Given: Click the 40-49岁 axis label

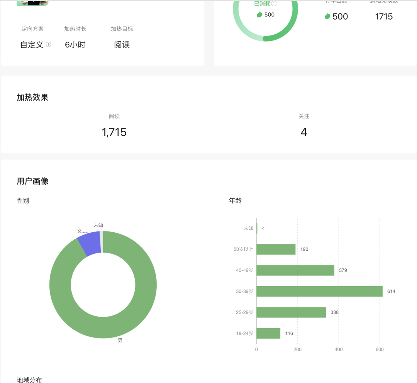Looking at the screenshot, I should tap(244, 270).
